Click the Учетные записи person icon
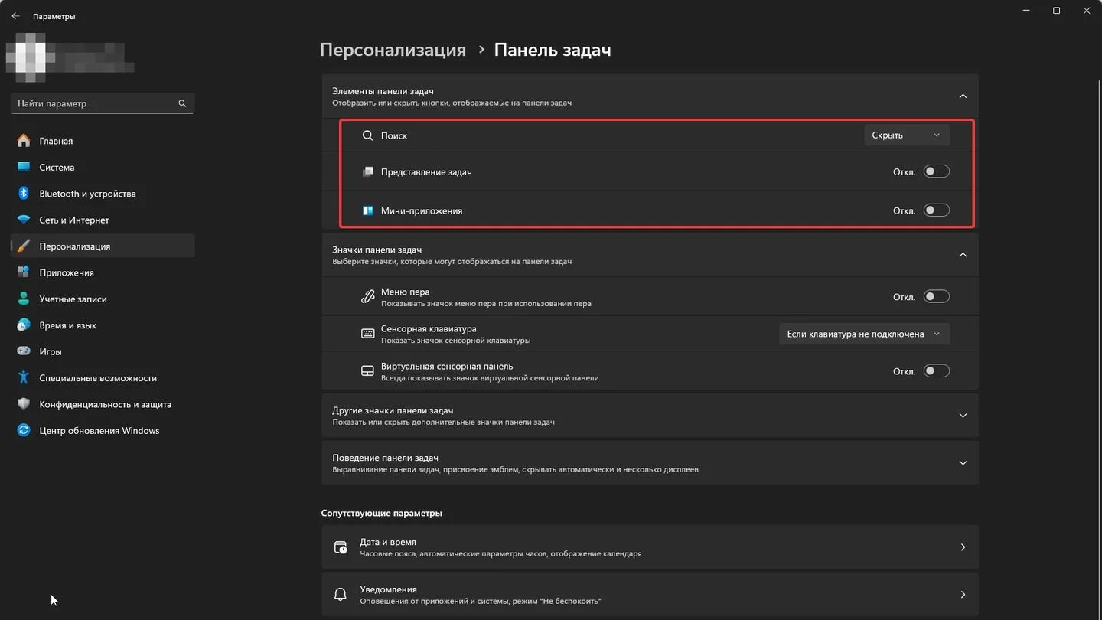 [x=24, y=299]
